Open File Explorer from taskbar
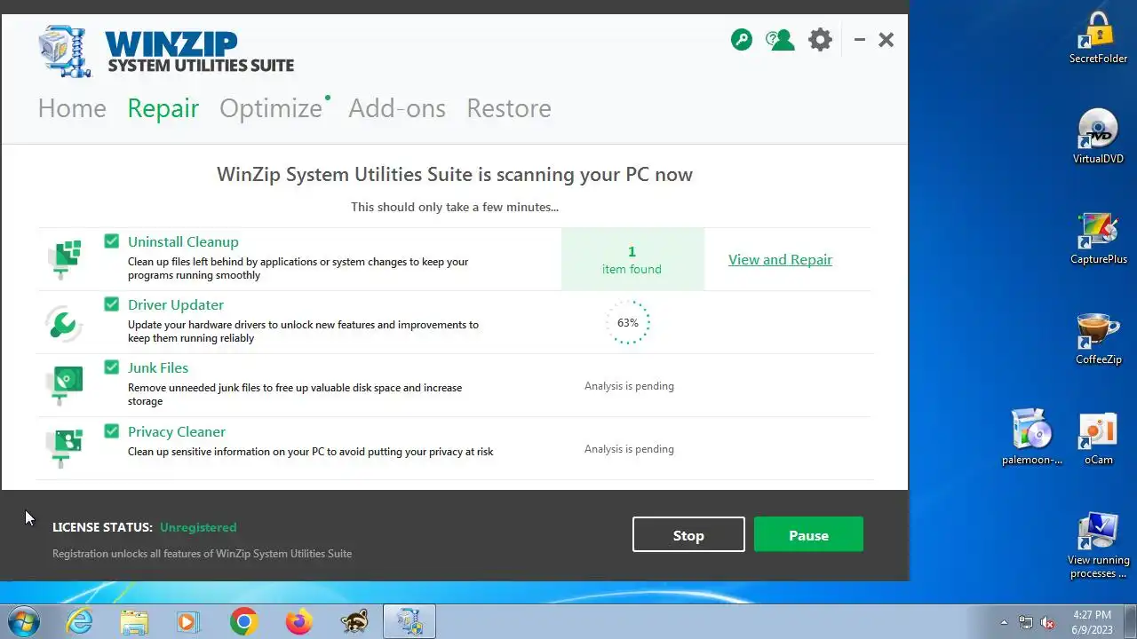Screen dimensions: 1137x639 pos(134,621)
